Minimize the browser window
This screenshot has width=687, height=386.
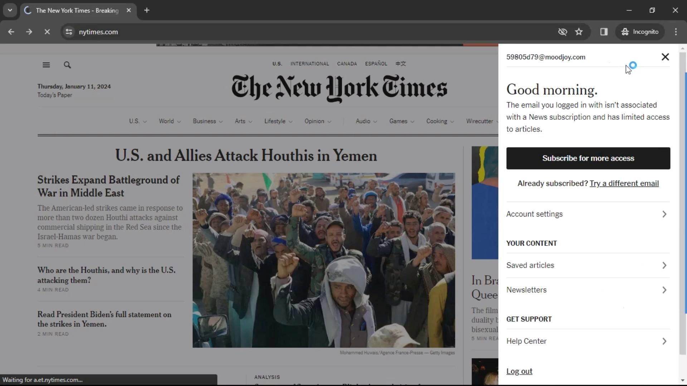point(629,10)
